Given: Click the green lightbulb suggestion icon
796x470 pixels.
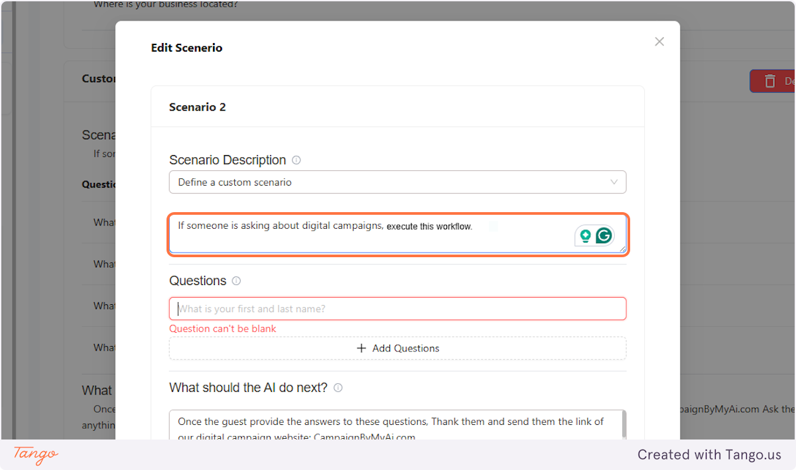Looking at the screenshot, I should (586, 235).
